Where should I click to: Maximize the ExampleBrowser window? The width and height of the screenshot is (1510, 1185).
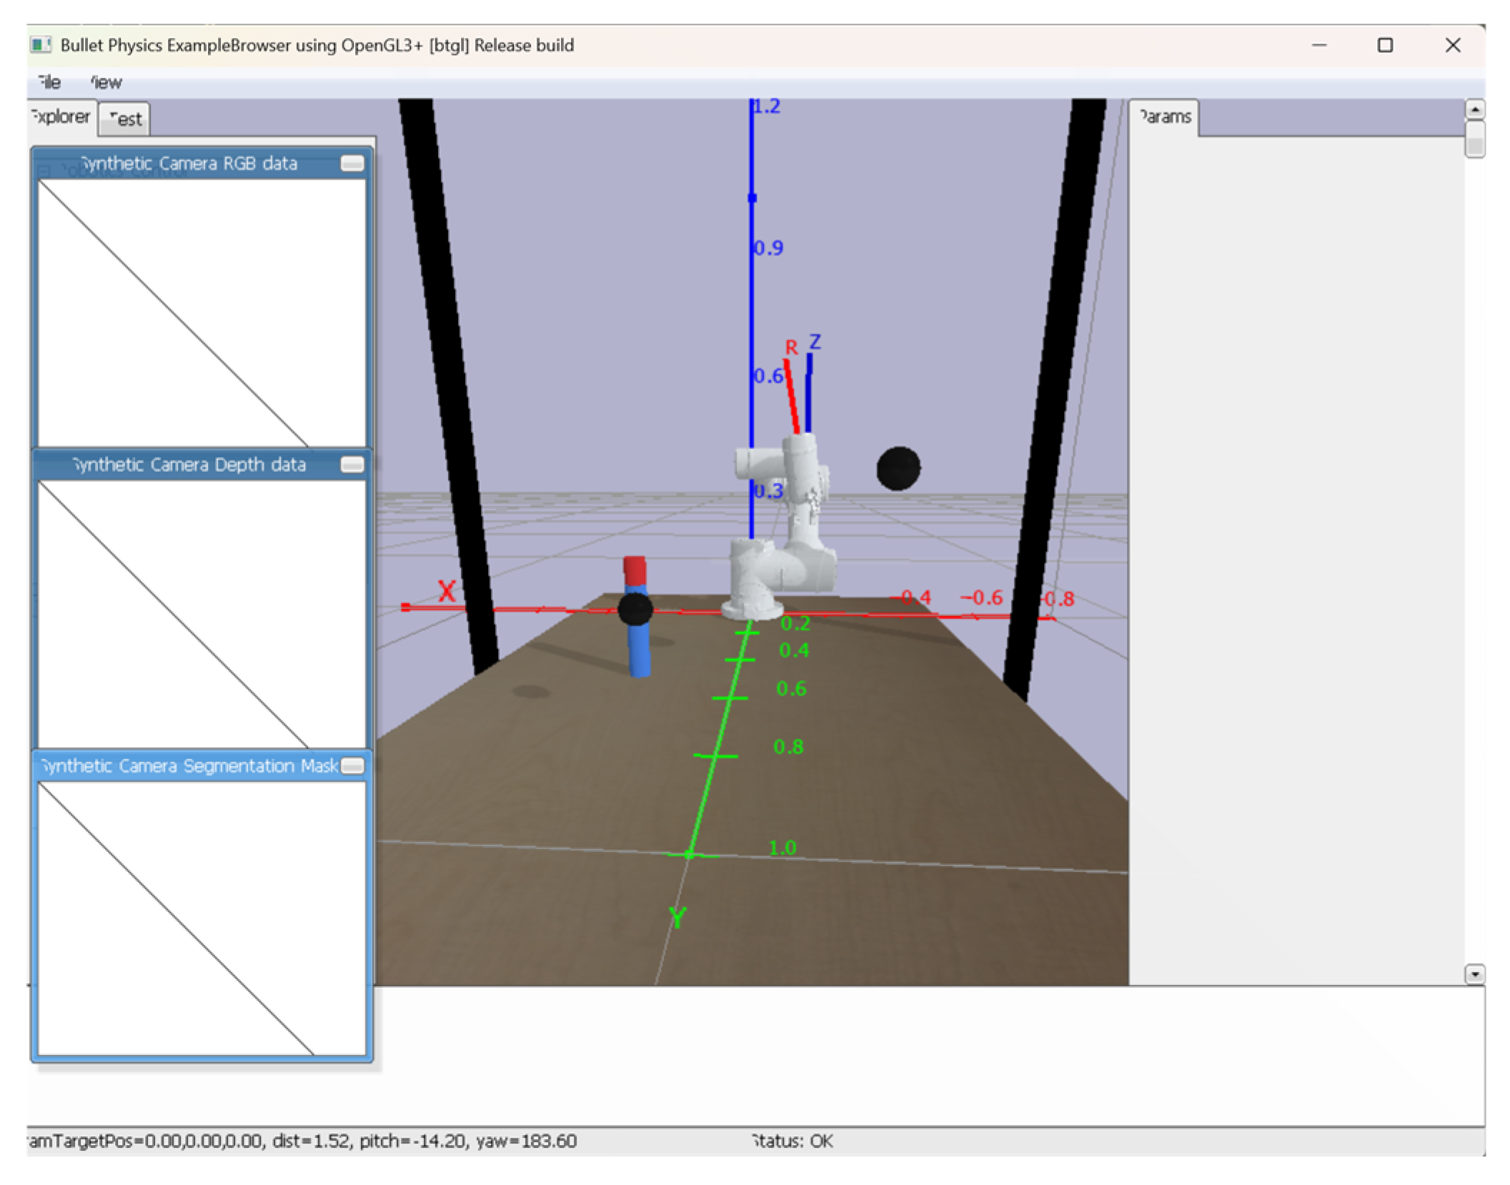[1384, 46]
